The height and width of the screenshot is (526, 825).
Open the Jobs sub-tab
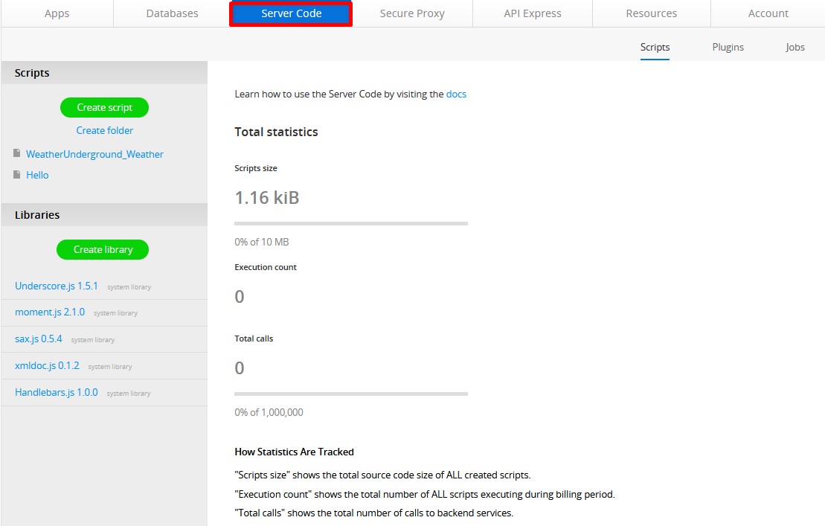(x=795, y=48)
